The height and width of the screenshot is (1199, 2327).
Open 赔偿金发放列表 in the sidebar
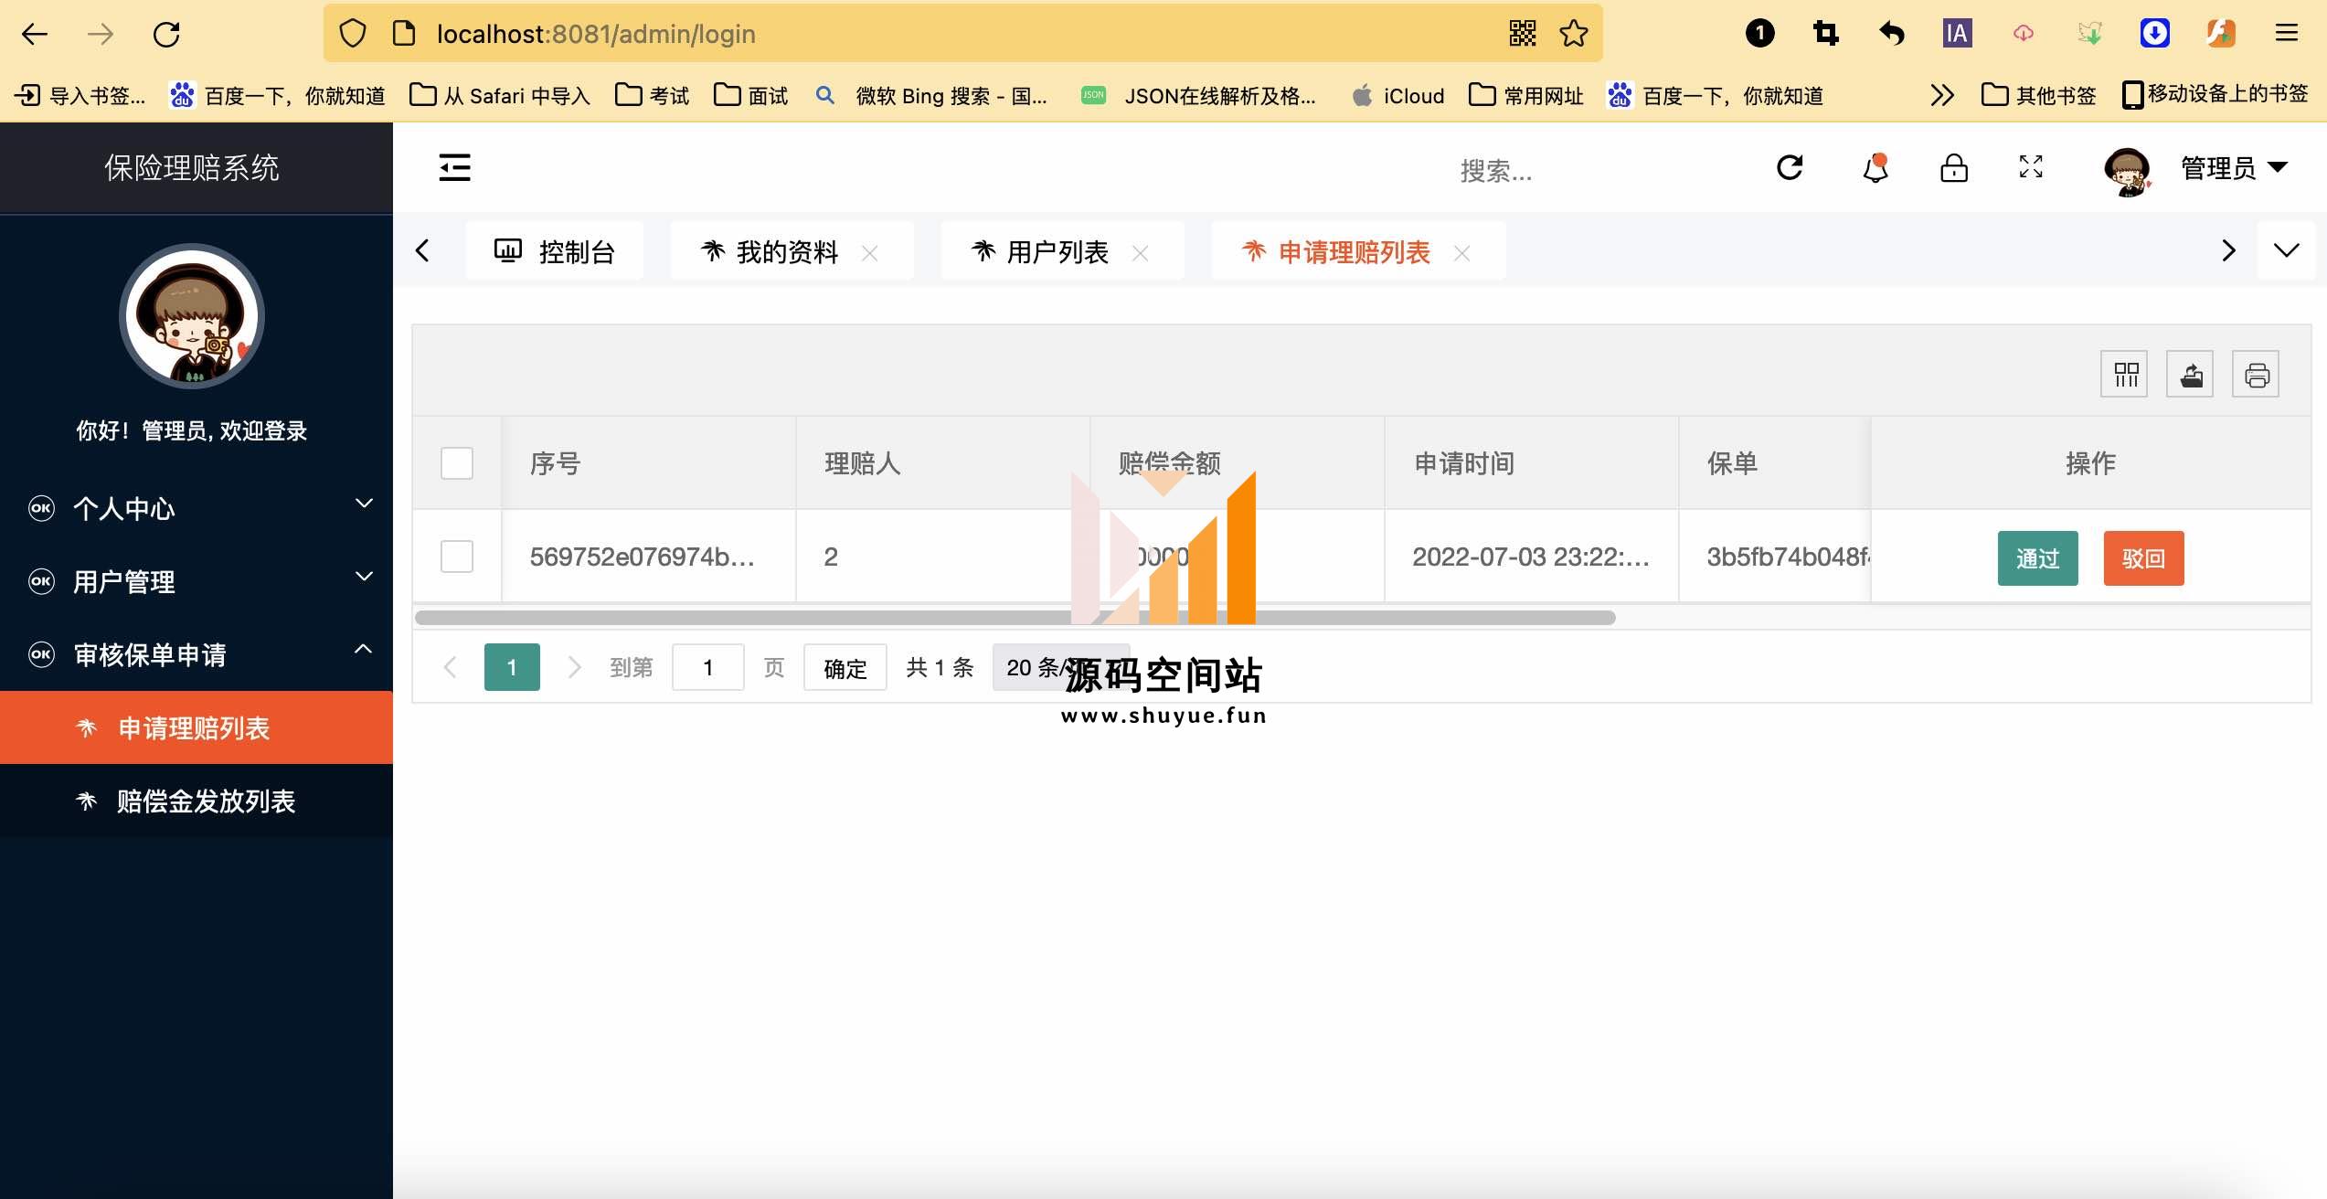197,801
